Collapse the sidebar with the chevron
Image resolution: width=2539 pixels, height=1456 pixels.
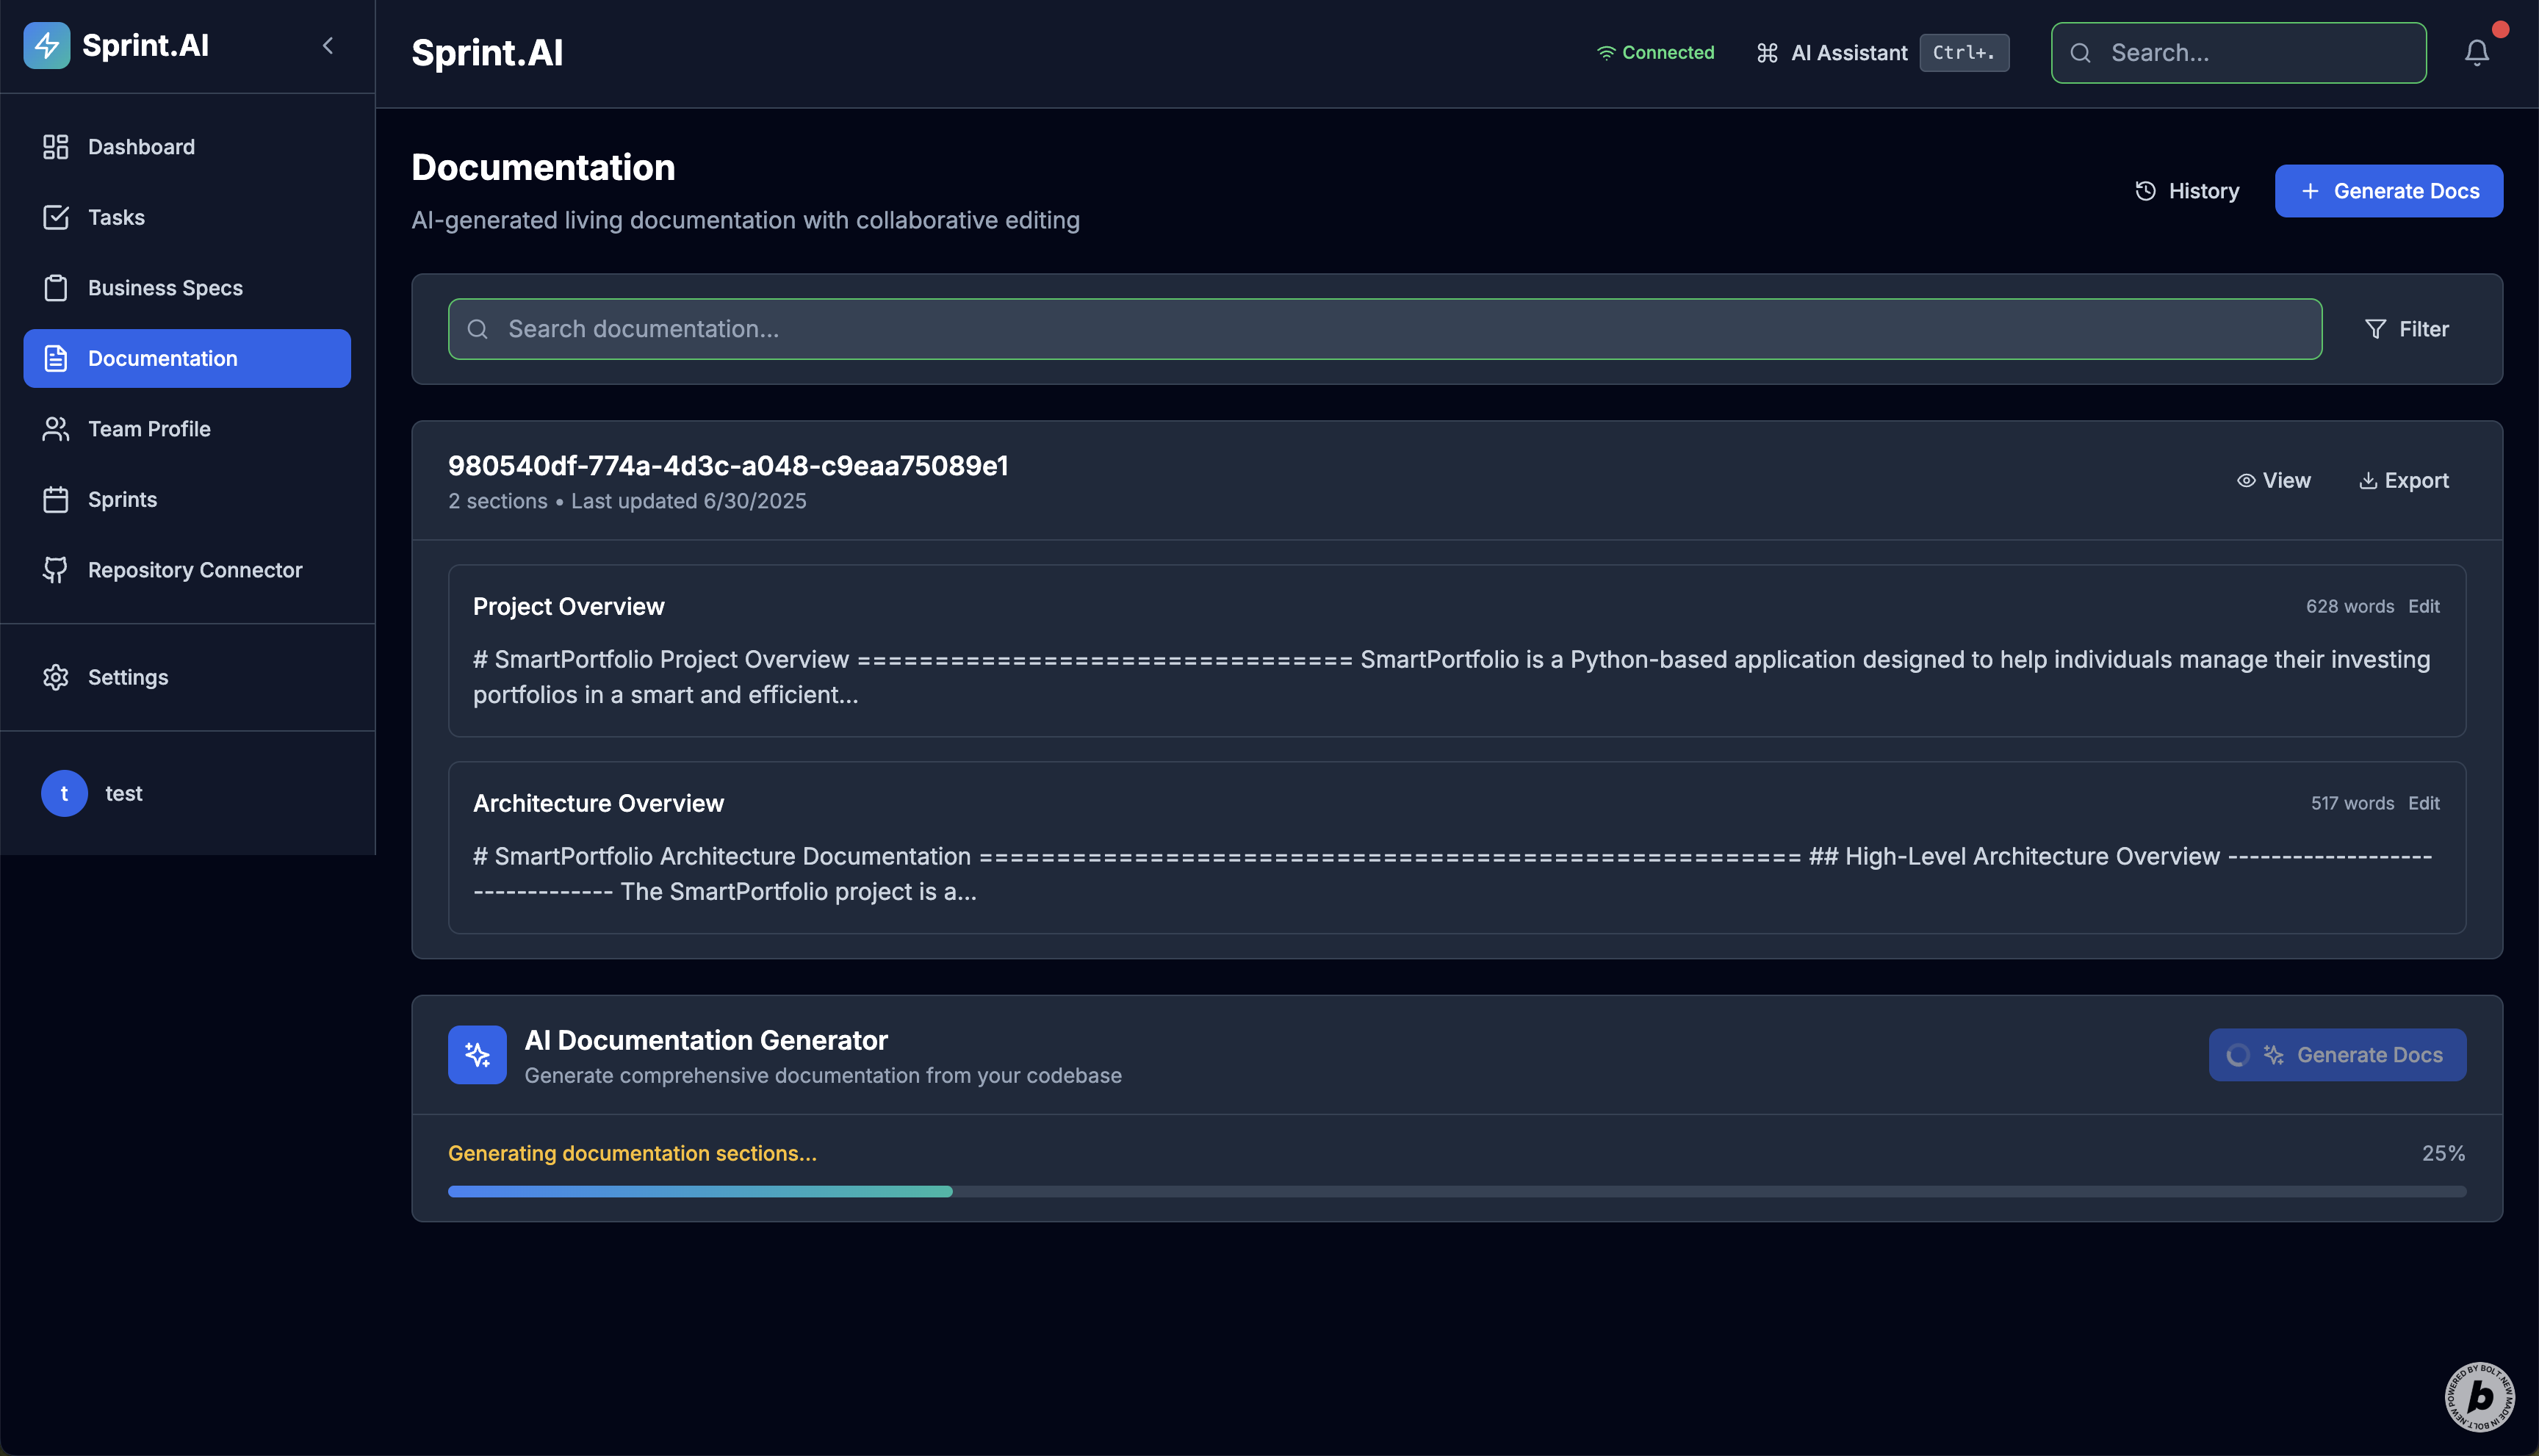pyautogui.click(x=328, y=46)
